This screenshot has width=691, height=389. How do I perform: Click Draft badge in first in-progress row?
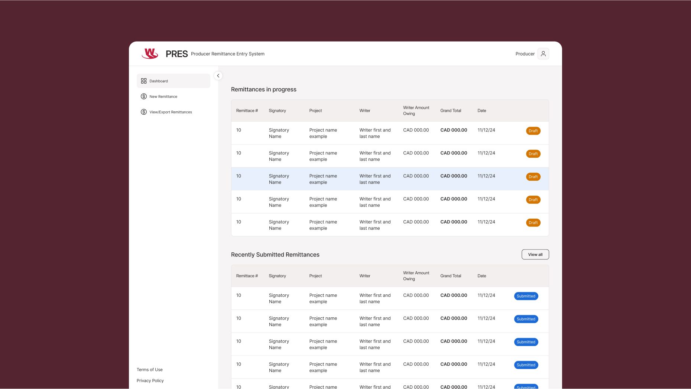click(x=533, y=131)
